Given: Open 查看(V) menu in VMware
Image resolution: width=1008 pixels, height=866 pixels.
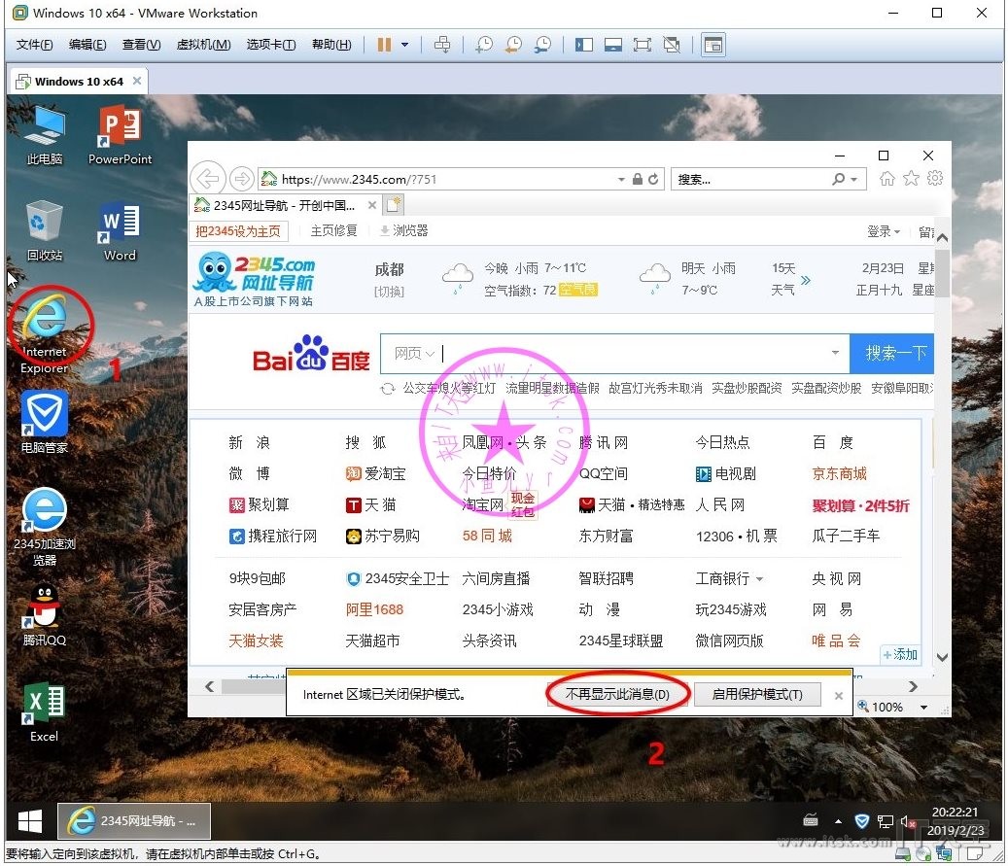Looking at the screenshot, I should (x=141, y=45).
